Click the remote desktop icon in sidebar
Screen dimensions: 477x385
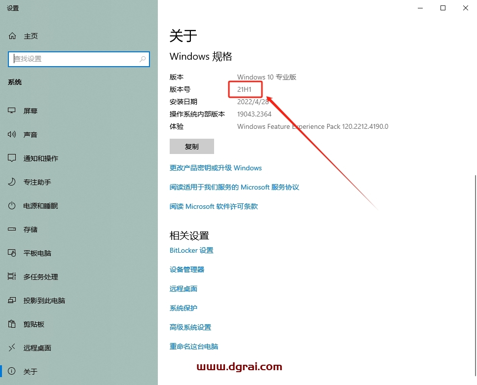(x=11, y=347)
